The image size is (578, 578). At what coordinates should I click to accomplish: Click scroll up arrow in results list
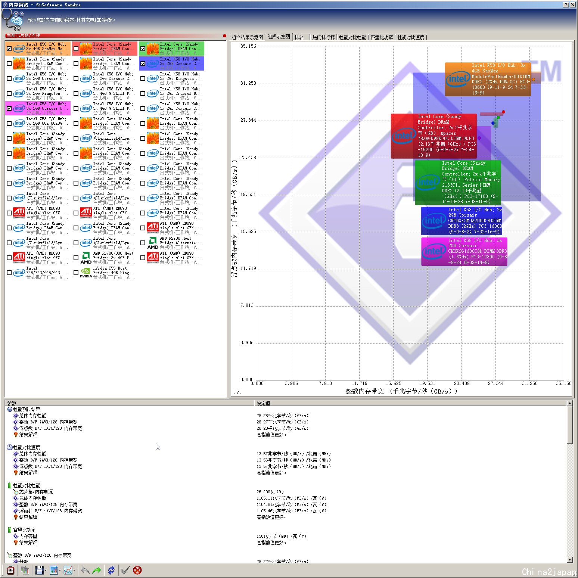pyautogui.click(x=569, y=403)
